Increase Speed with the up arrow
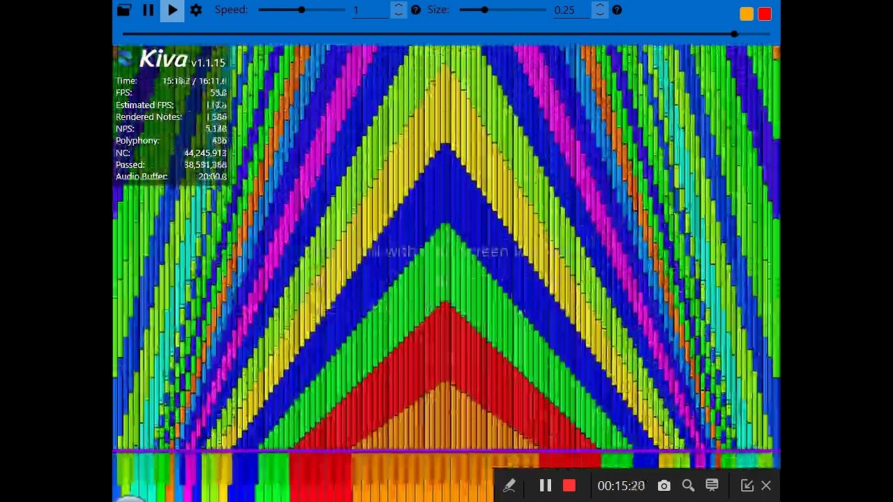Viewport: 893px width, 502px height. click(x=398, y=6)
